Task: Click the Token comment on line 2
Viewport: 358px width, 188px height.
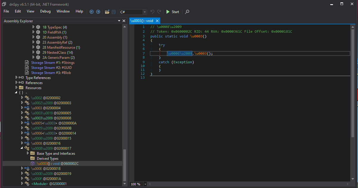Action: [221, 31]
